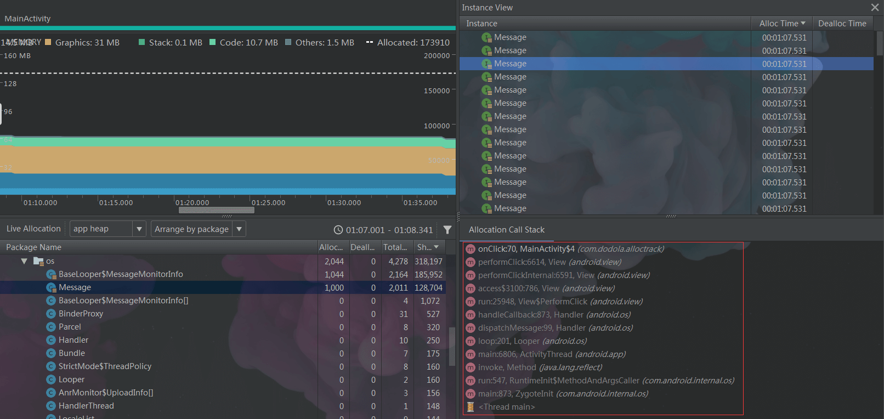Click the clock icon beside the time range

coord(338,230)
